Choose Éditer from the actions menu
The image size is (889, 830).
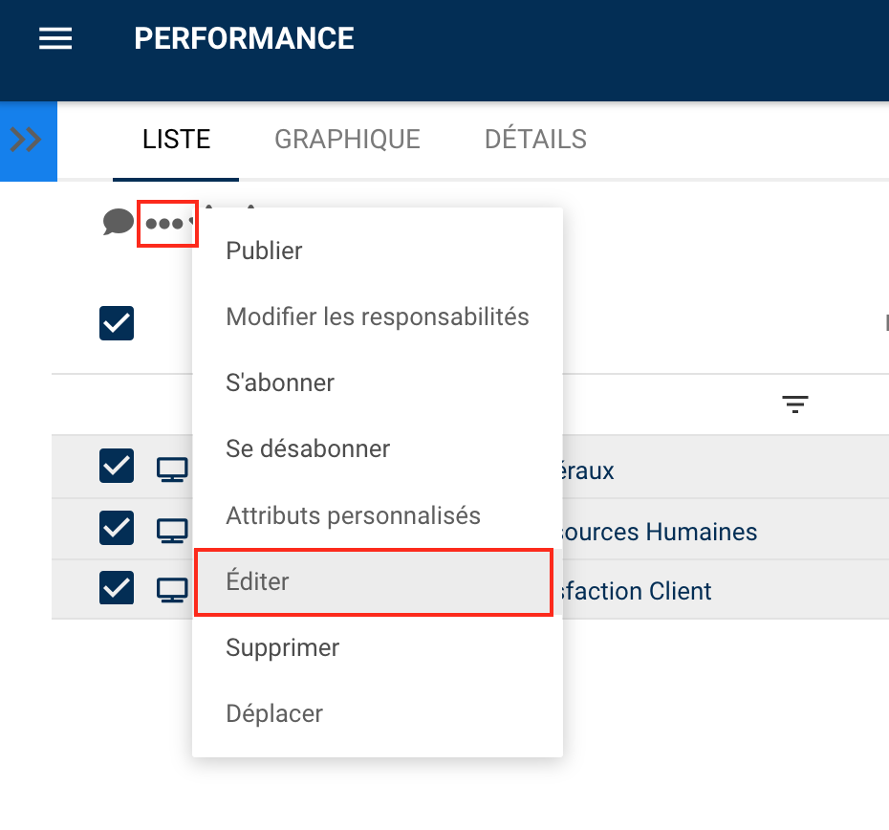coord(373,582)
